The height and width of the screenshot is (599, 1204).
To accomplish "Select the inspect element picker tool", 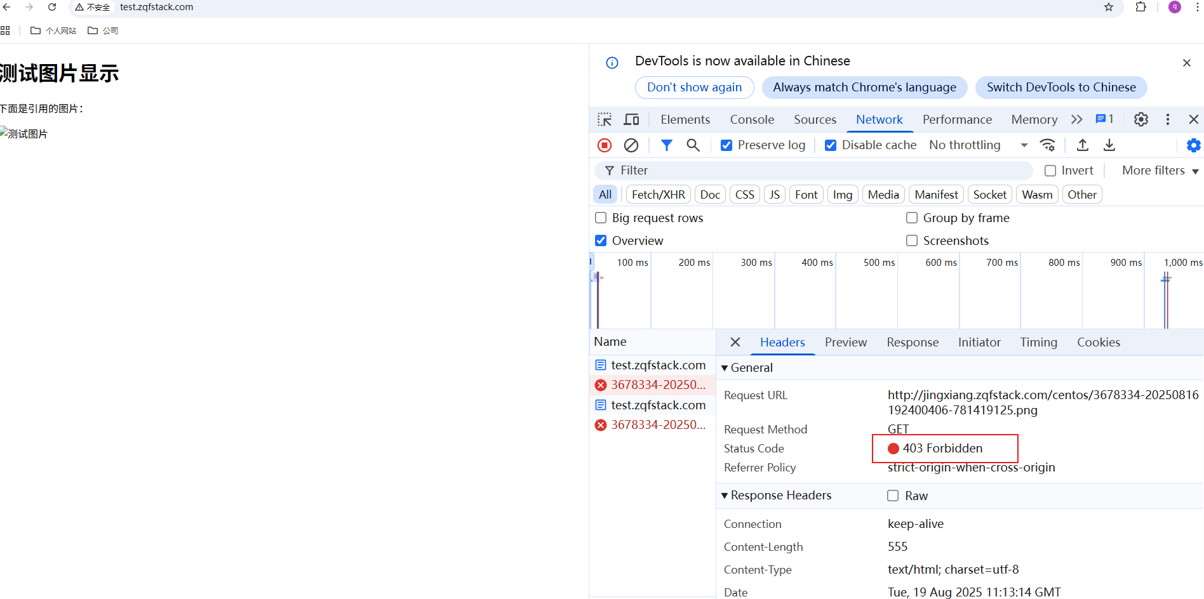I will (605, 119).
